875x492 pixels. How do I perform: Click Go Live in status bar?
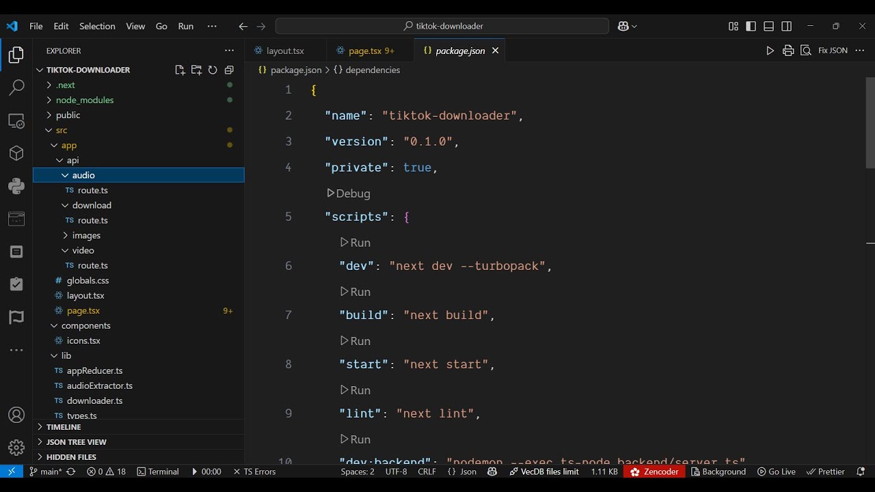[777, 471]
